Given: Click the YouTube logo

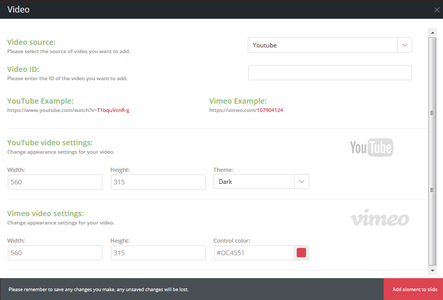Looking at the screenshot, I should (371, 148).
